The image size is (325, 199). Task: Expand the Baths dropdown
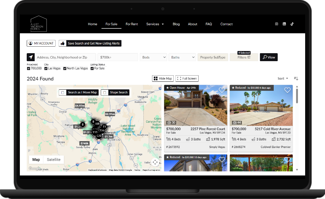(x=182, y=57)
